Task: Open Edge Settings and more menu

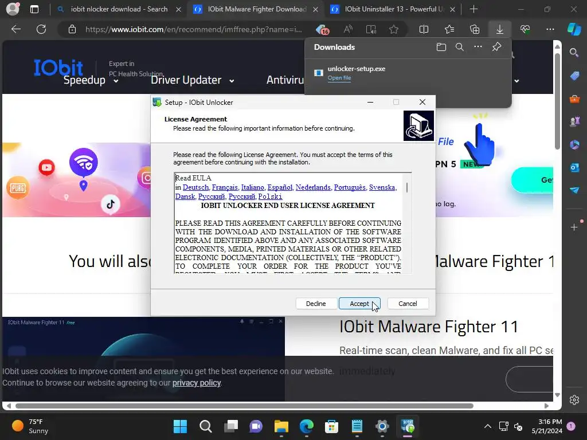Action: [550, 29]
